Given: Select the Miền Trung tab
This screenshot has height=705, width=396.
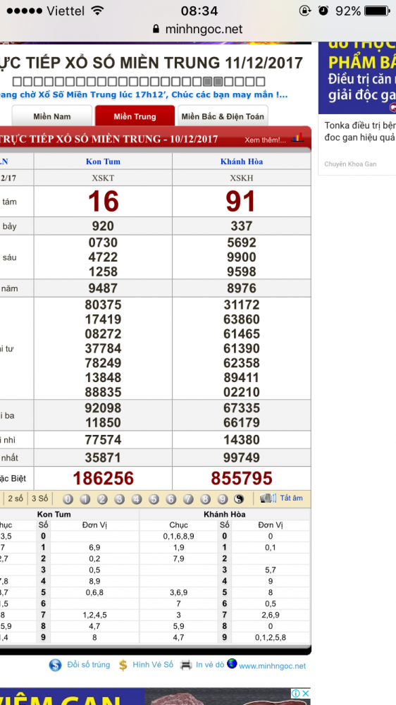Looking at the screenshot, I should [135, 116].
